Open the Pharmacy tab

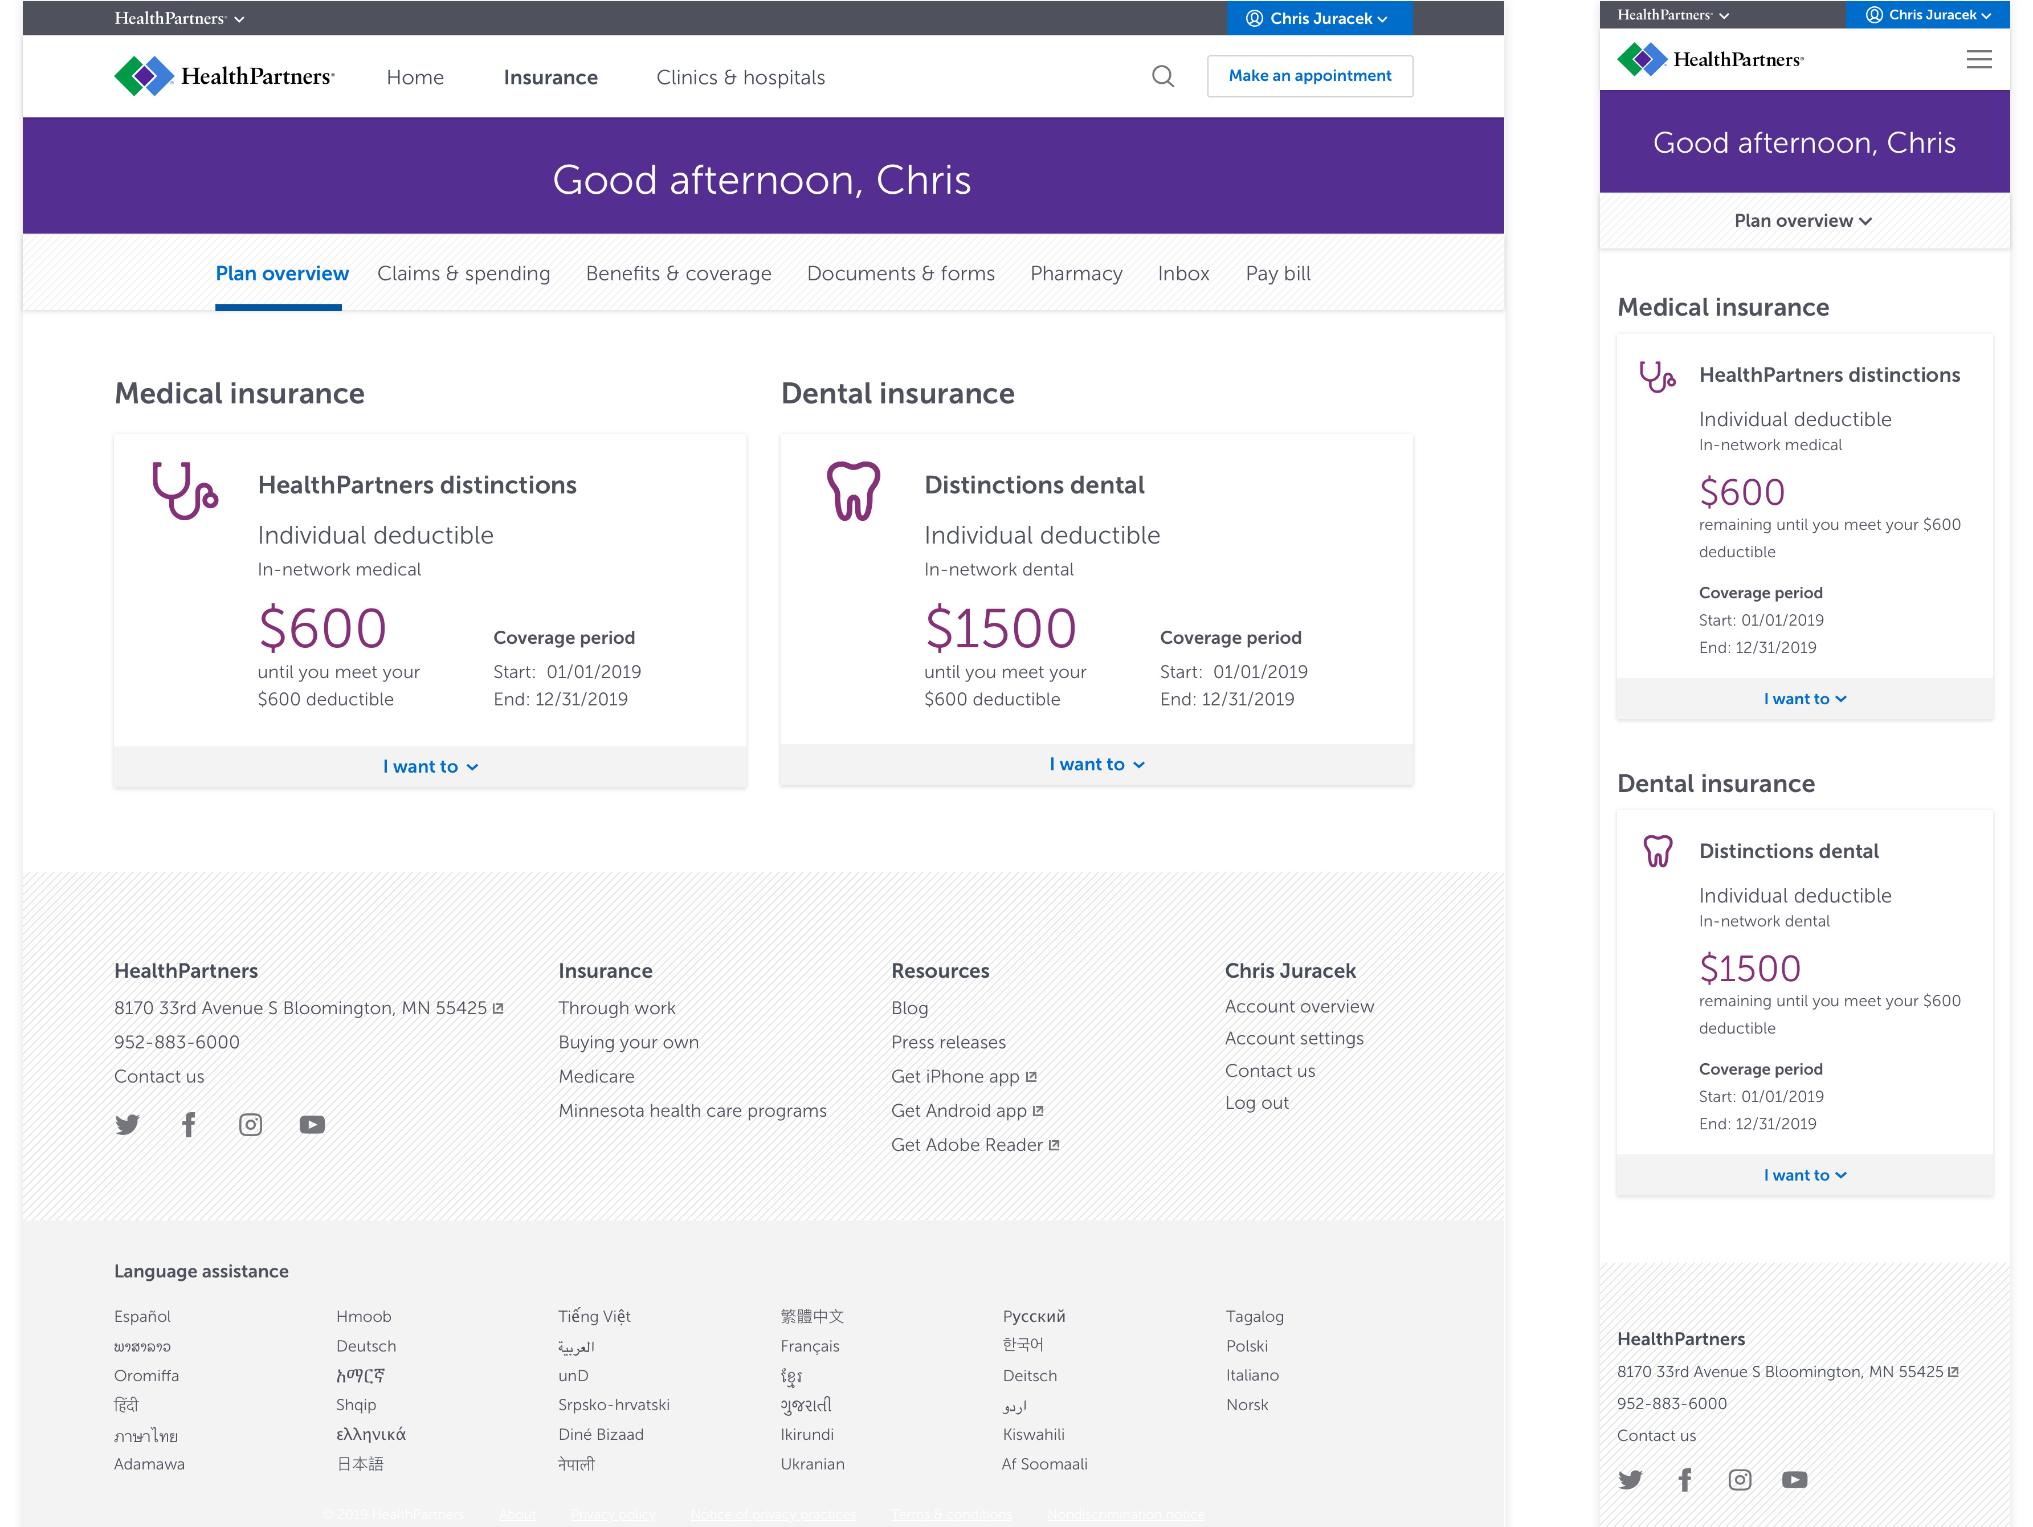(x=1075, y=274)
